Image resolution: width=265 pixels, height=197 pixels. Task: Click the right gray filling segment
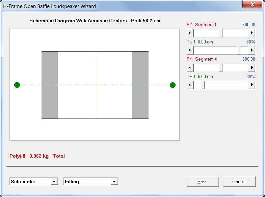tap(140, 85)
